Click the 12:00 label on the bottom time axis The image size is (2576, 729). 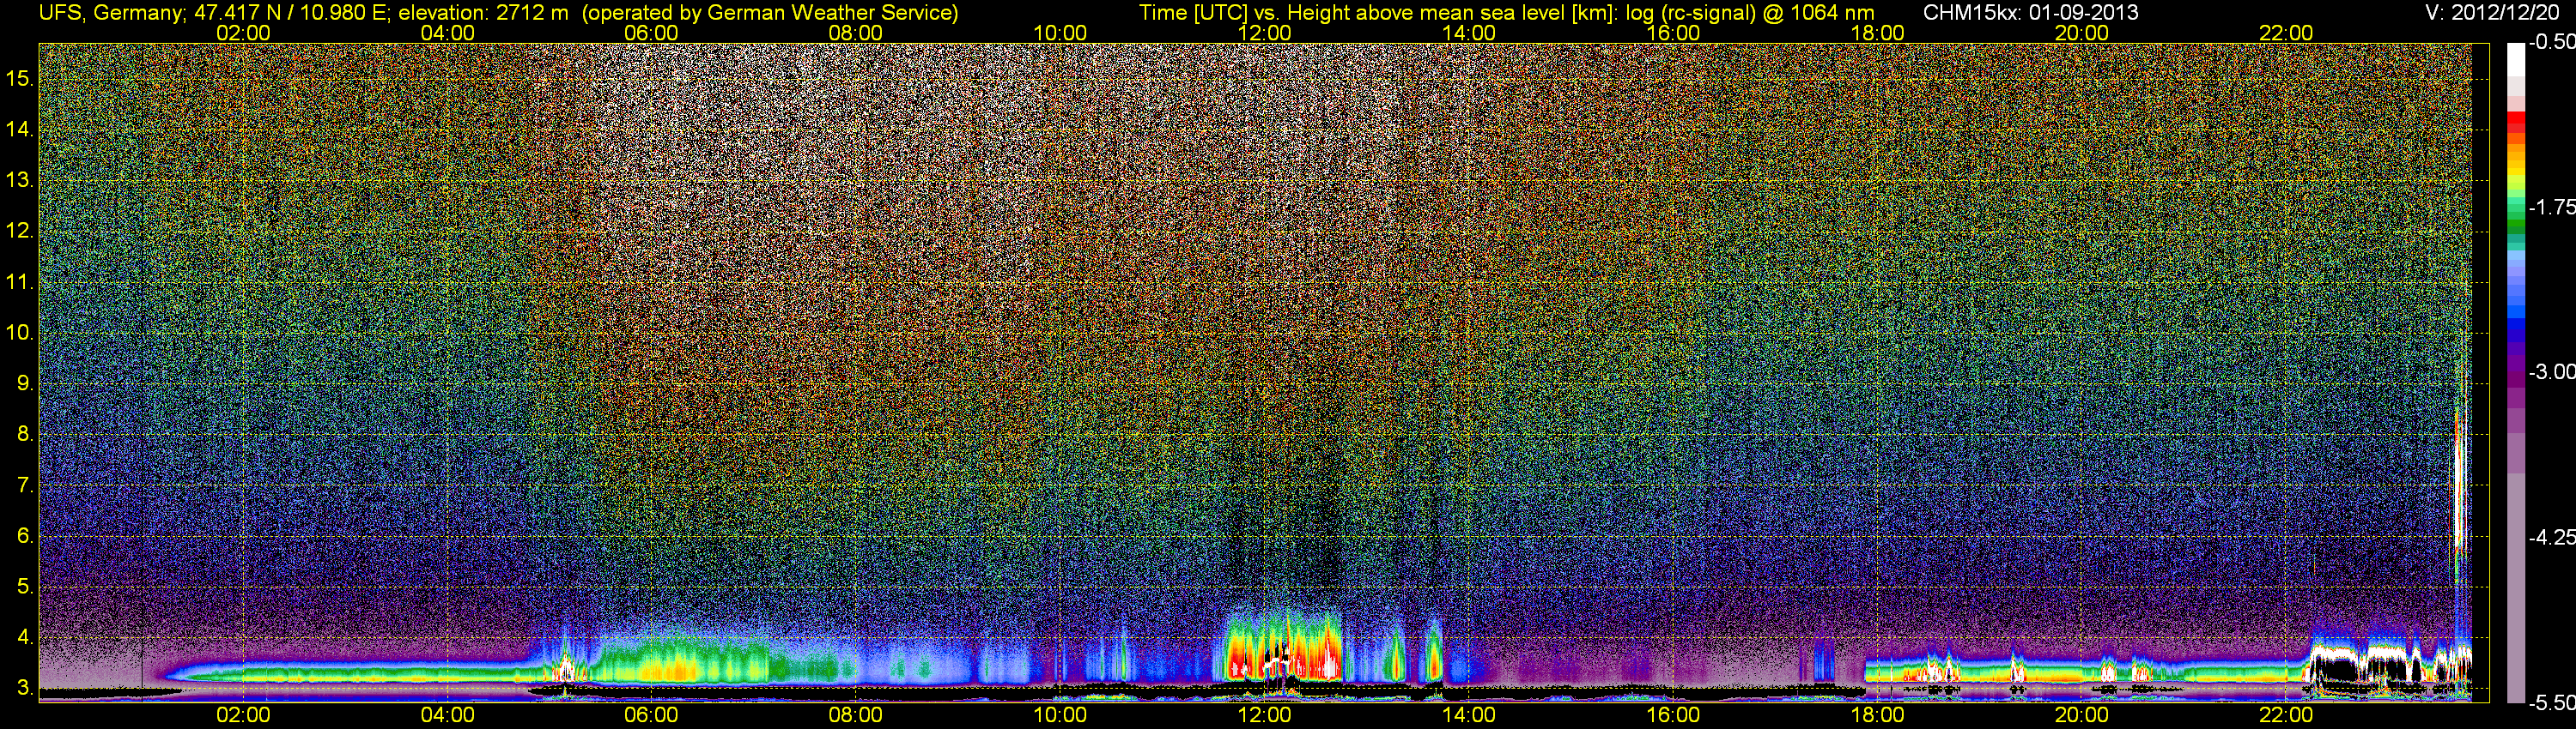tap(1264, 715)
